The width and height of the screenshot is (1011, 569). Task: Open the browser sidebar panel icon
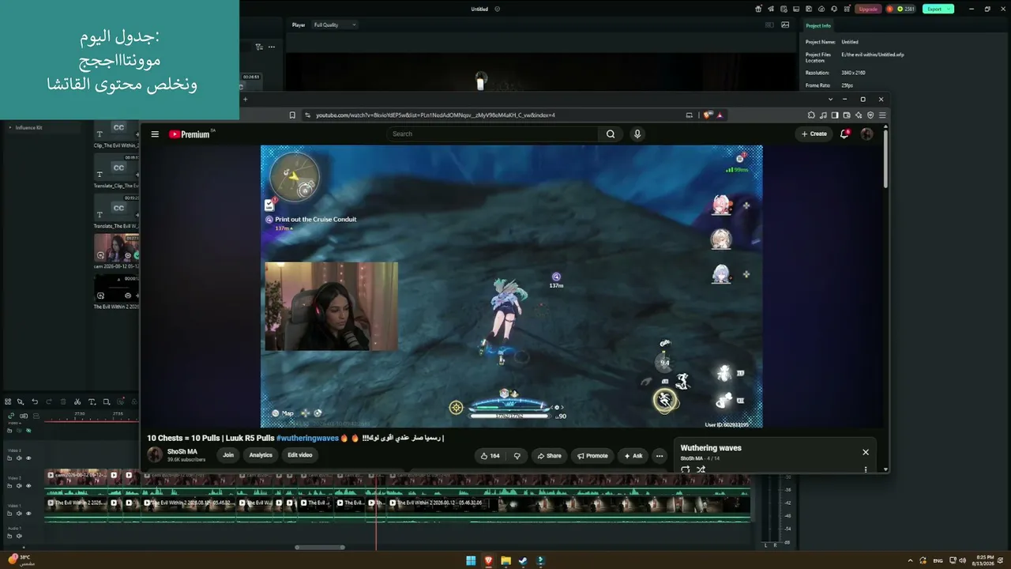[835, 115]
